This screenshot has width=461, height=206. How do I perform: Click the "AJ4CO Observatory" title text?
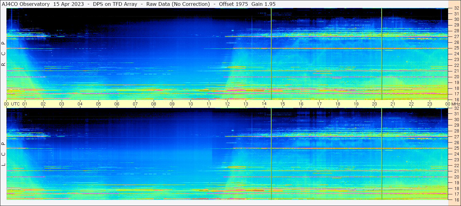coord(26,4)
